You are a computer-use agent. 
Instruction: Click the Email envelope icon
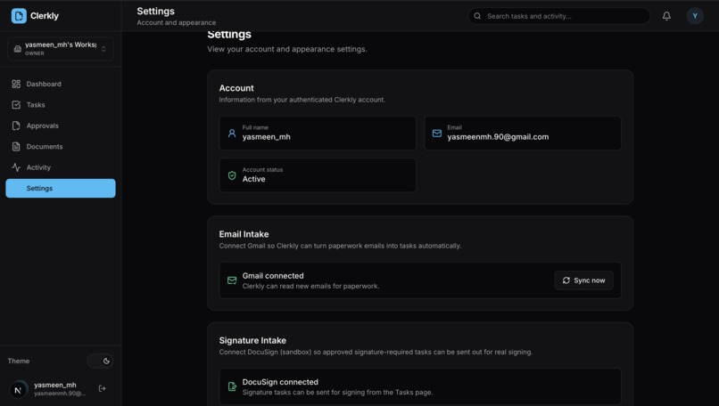437,134
